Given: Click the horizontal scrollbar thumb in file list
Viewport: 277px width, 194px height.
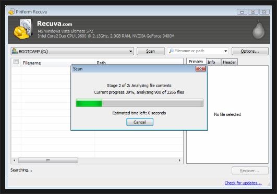Looking at the screenshot, I should [x=48, y=161].
